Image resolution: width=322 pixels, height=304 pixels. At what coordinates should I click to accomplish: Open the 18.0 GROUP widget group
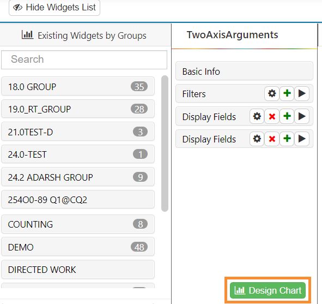(78, 87)
